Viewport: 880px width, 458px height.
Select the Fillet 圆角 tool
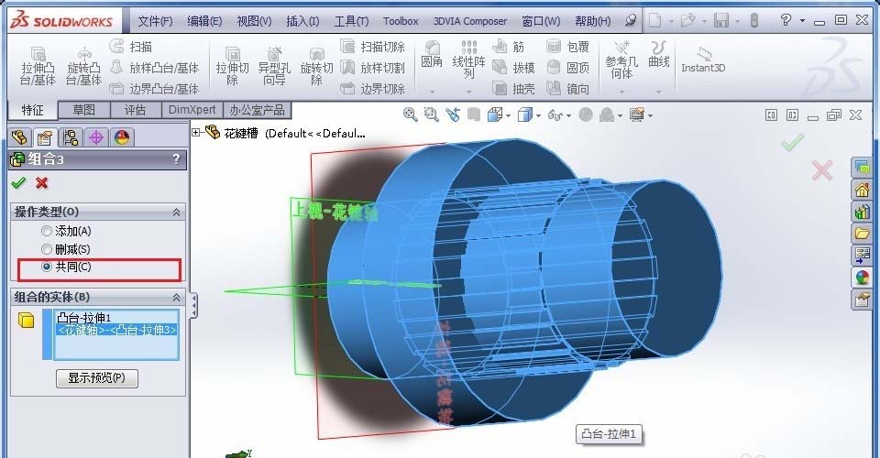click(x=432, y=54)
